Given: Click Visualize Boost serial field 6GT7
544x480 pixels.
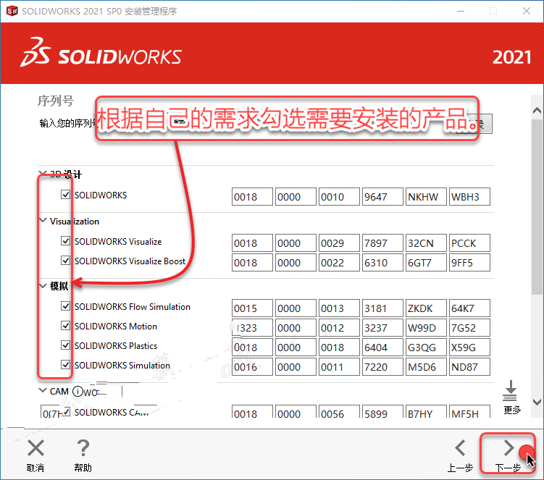Looking at the screenshot, I should coord(426,263).
